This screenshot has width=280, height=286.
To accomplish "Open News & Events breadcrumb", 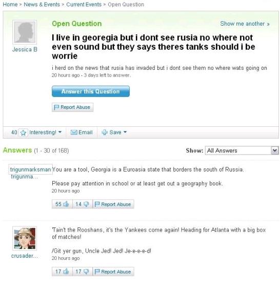I will coord(42,5).
